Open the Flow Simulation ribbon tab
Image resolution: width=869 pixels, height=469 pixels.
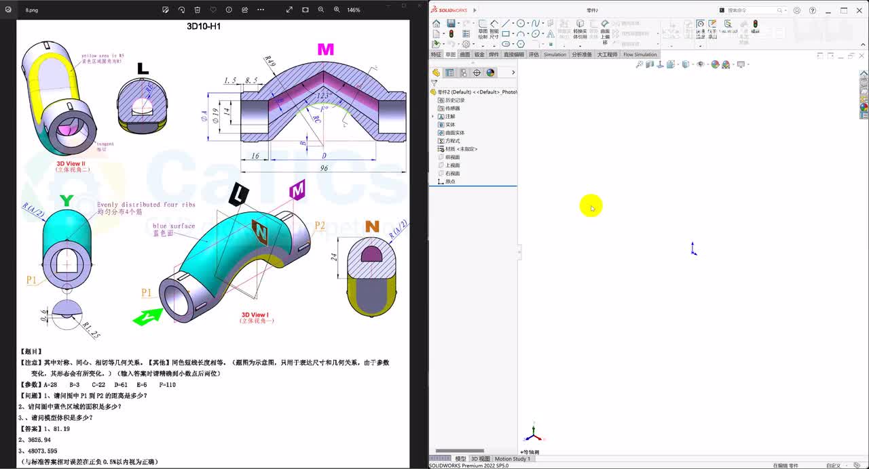click(640, 54)
